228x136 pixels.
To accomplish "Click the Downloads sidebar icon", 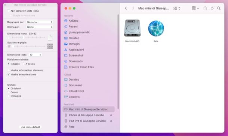I will pos(66,61).
